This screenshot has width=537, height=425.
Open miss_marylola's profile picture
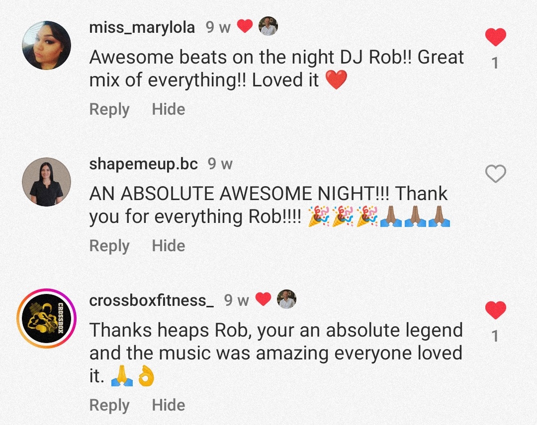click(x=47, y=45)
